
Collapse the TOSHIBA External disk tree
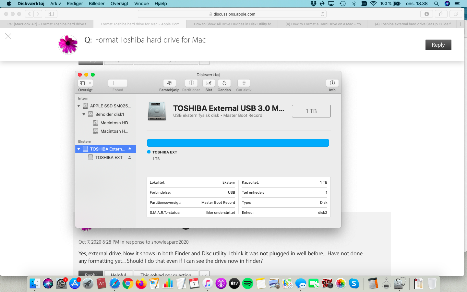79,149
